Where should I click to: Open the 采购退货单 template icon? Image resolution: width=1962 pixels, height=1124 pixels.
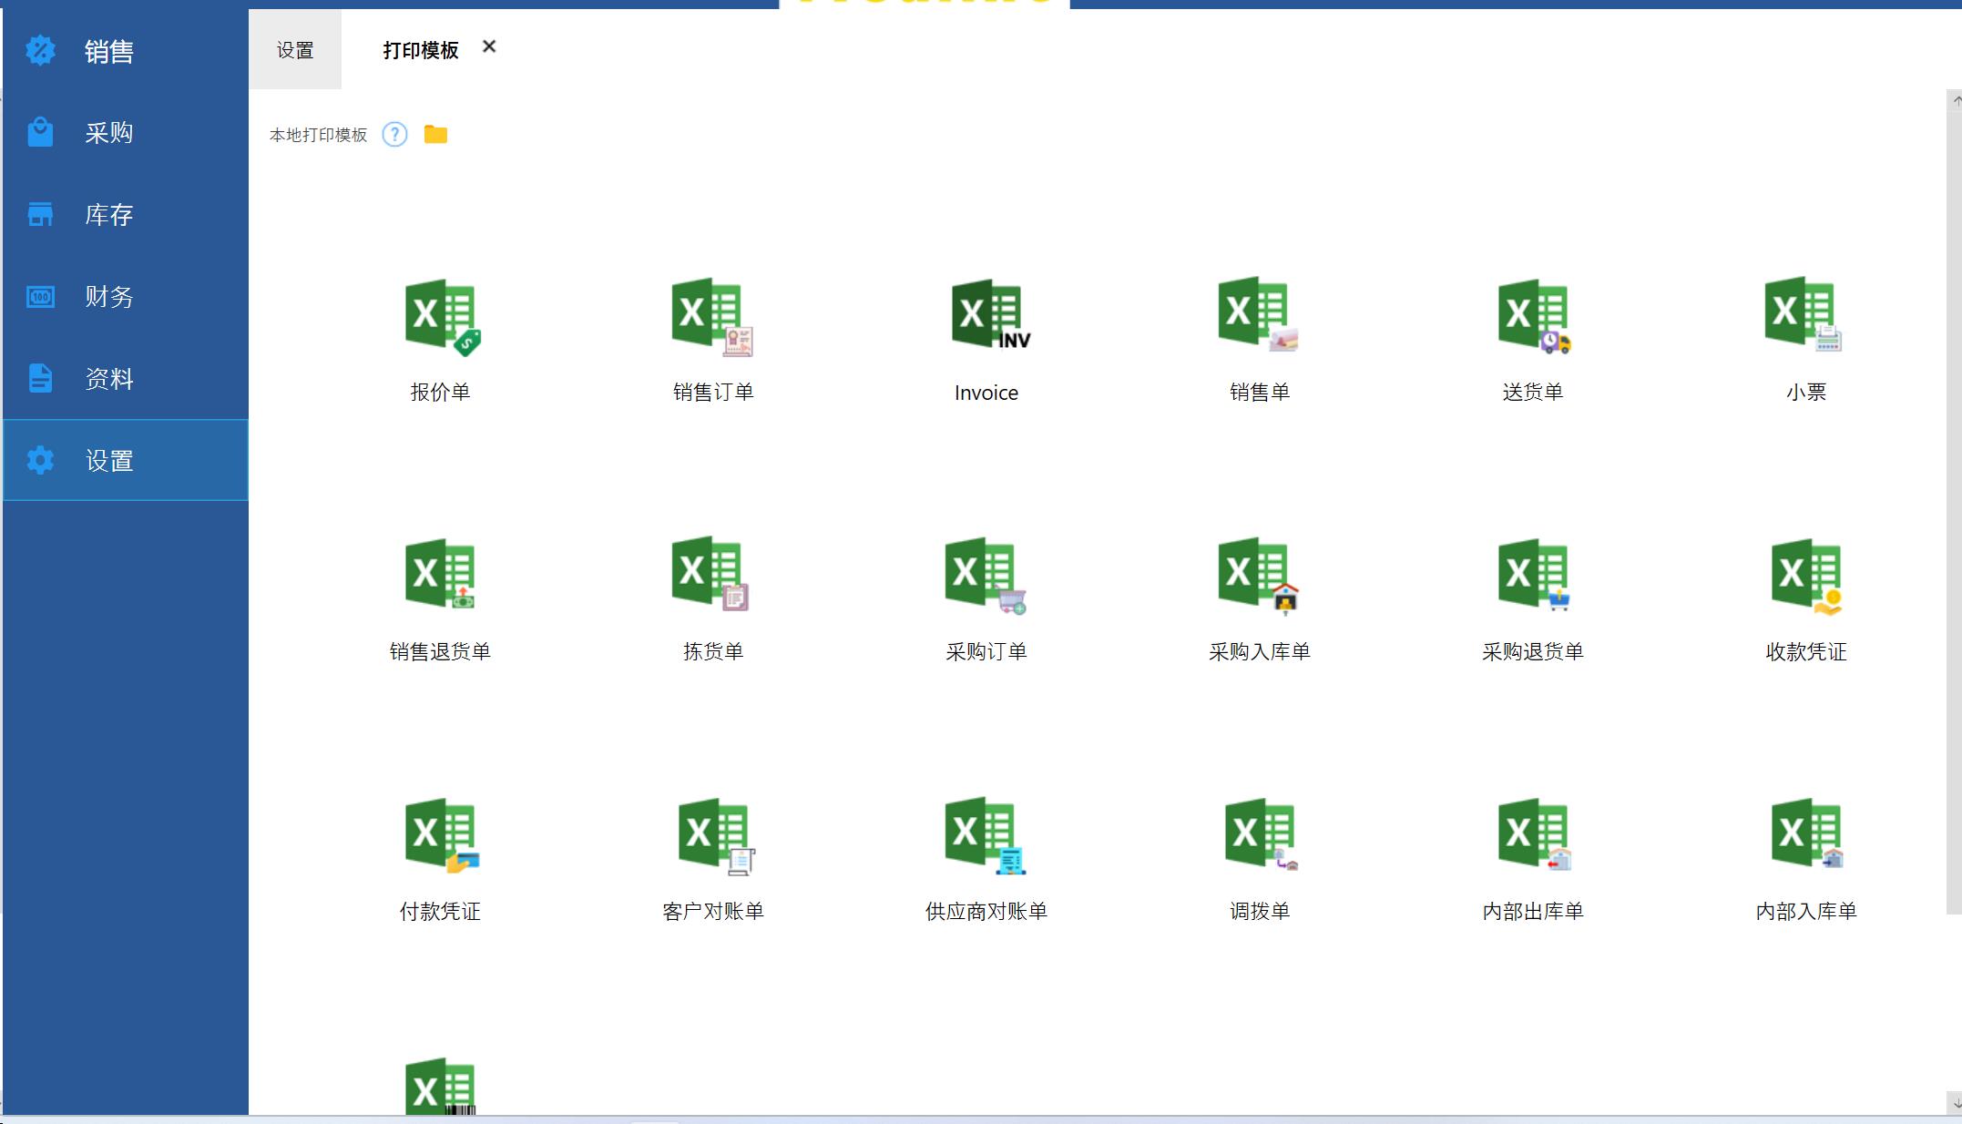click(1535, 575)
